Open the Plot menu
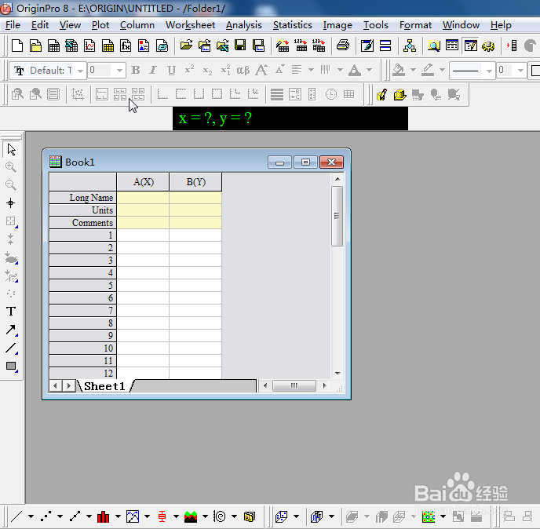 pyautogui.click(x=100, y=25)
